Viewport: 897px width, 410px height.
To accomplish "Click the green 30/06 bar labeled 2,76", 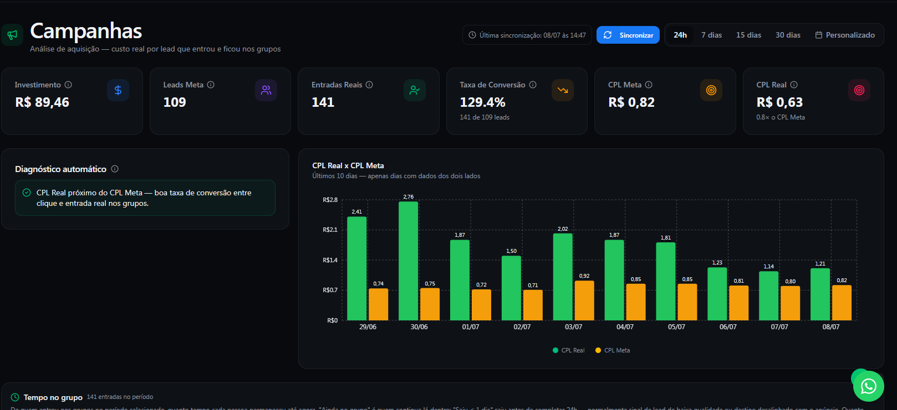I will pos(409,261).
